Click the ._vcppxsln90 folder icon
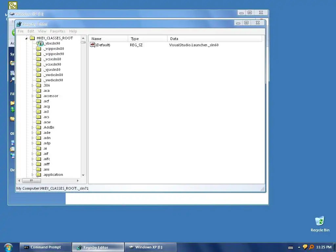The height and width of the screenshot is (252, 336). [x=39, y=54]
